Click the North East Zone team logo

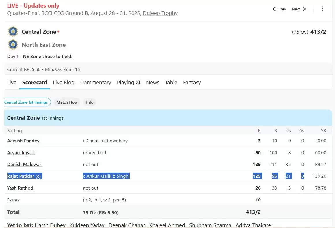[13, 45]
